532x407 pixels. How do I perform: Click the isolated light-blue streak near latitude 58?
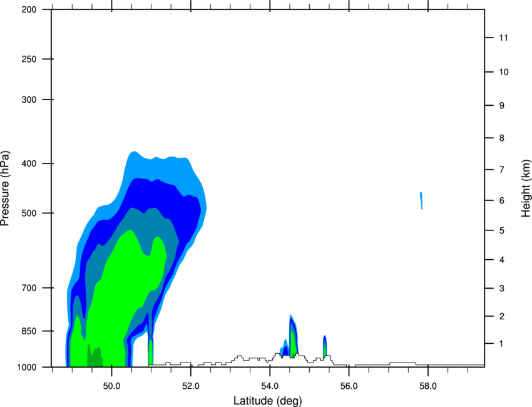[x=421, y=200]
